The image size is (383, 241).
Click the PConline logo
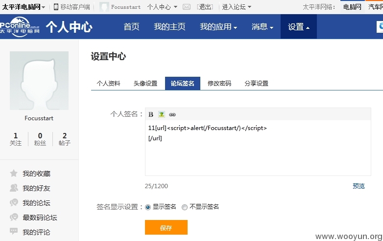click(20, 27)
